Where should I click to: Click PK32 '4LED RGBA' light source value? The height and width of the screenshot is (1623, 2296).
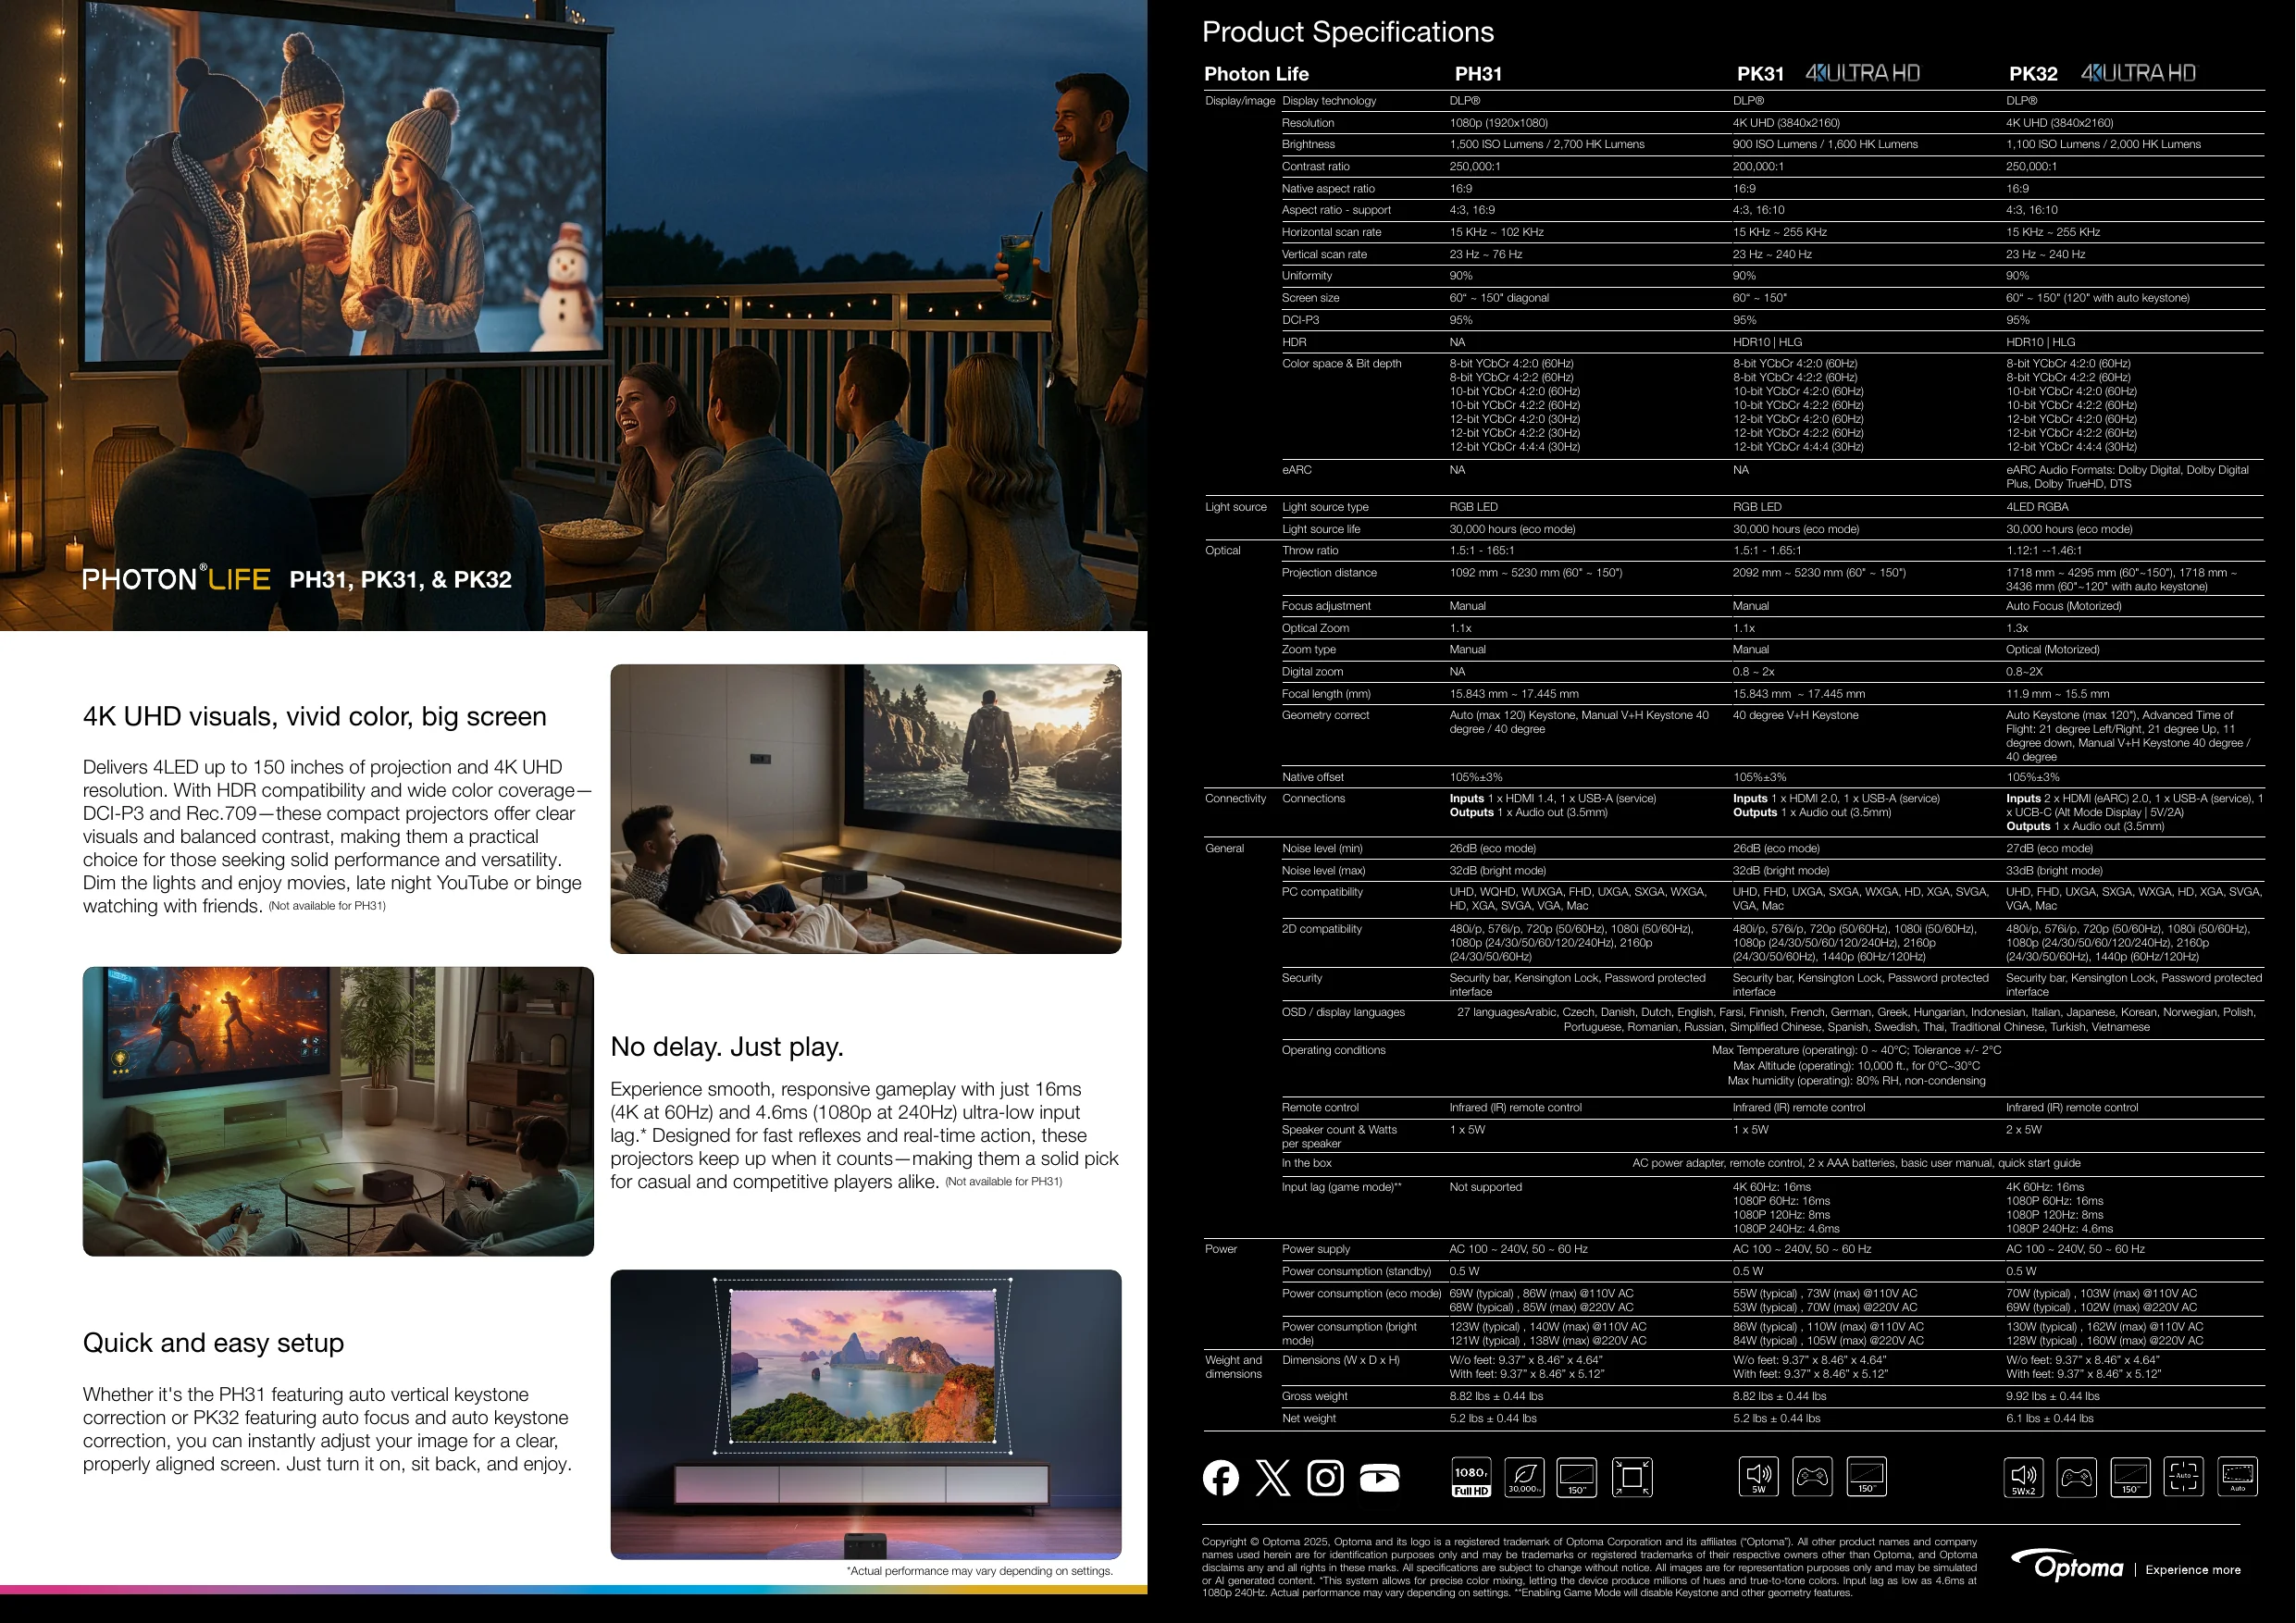pos(2037,507)
